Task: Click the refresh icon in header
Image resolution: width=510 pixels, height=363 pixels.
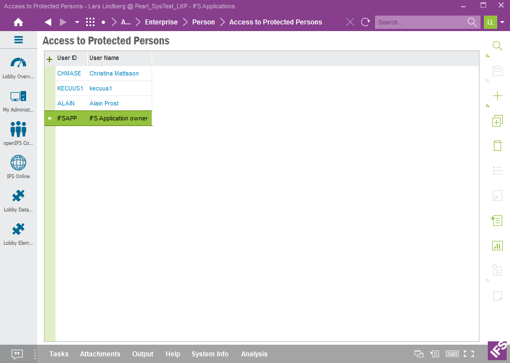Action: pos(366,22)
